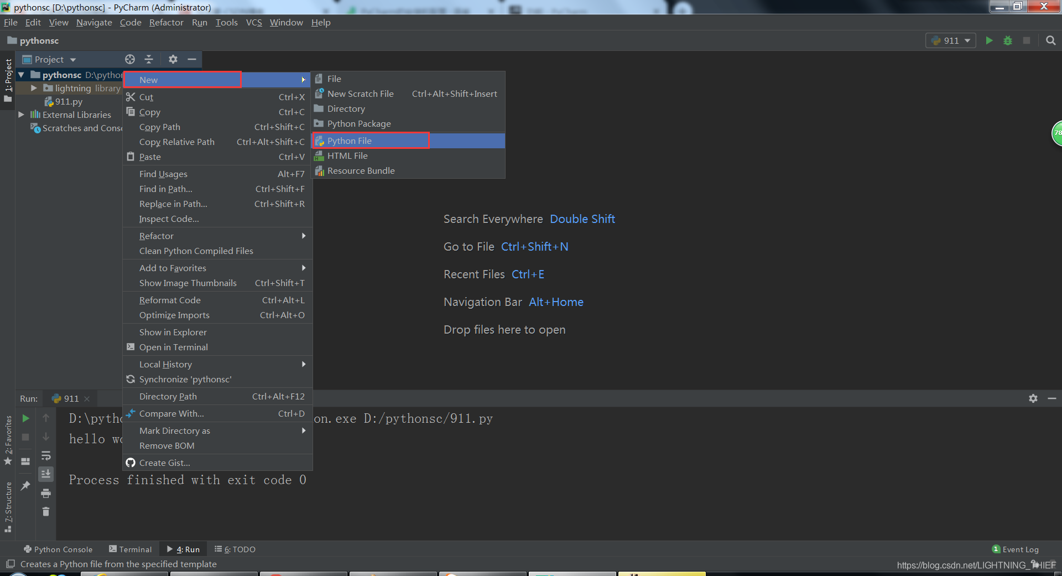Open Project panel settings gear
The image size is (1062, 576).
pyautogui.click(x=173, y=59)
